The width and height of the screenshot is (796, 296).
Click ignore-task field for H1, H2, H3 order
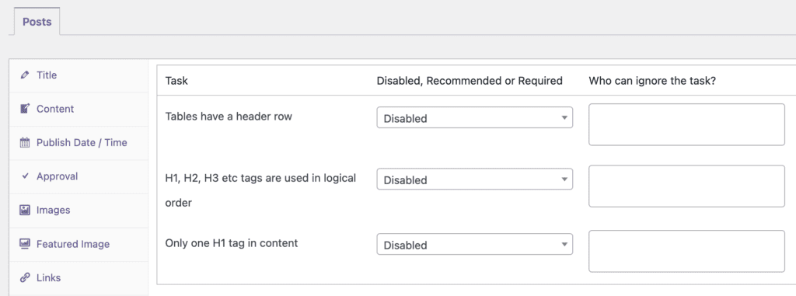pyautogui.click(x=686, y=186)
